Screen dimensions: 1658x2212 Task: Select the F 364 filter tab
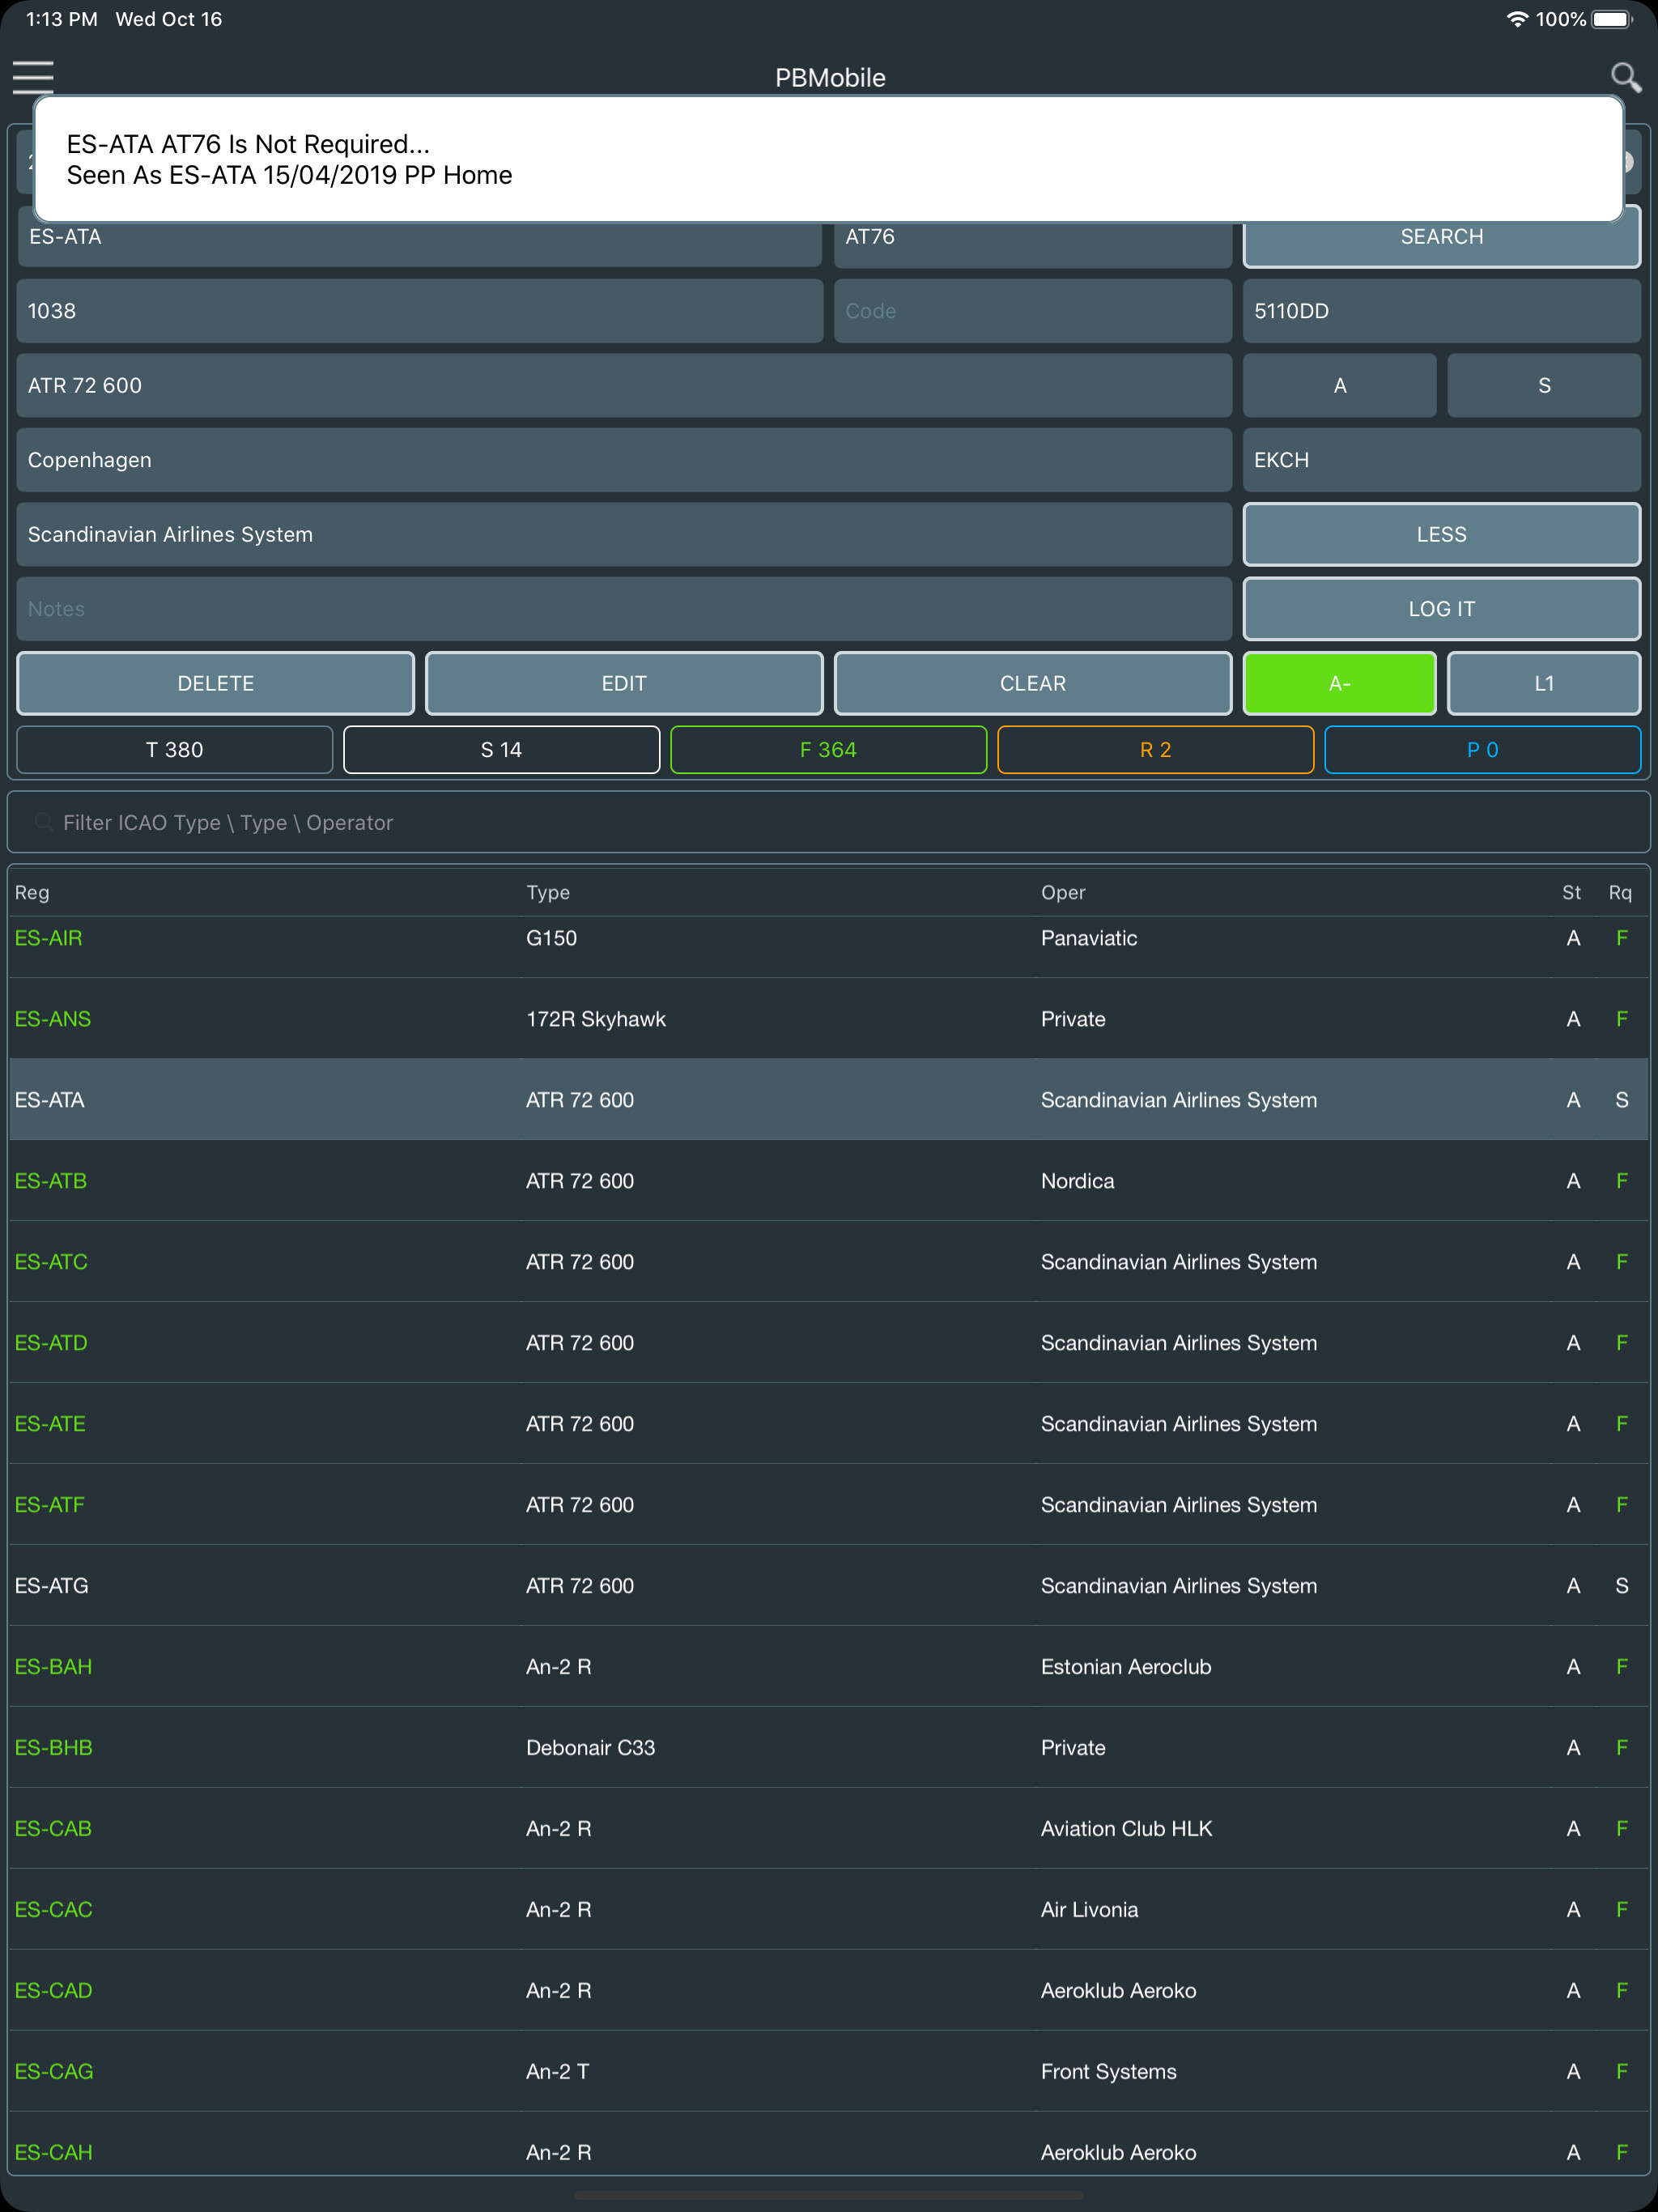point(828,750)
